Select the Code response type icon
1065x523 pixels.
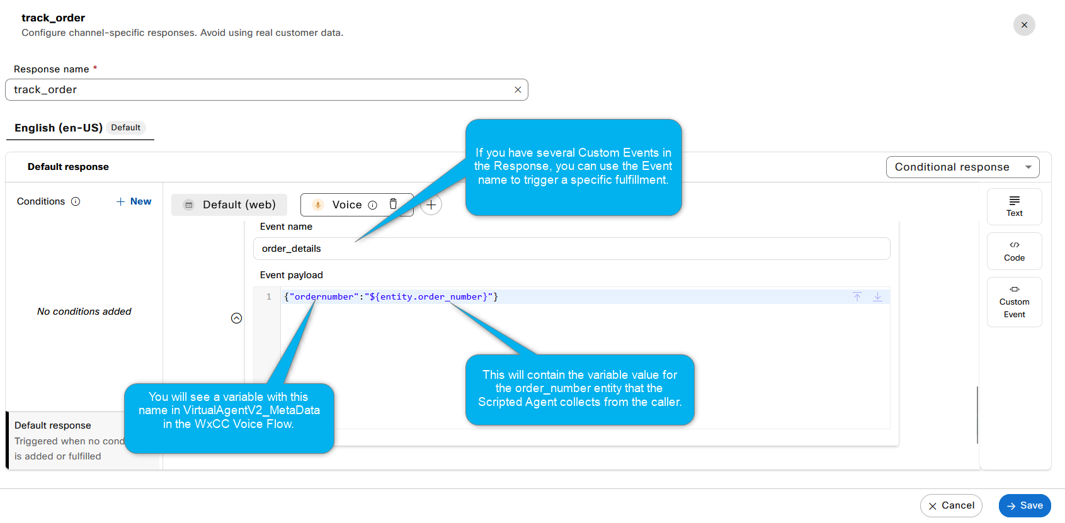(1014, 251)
